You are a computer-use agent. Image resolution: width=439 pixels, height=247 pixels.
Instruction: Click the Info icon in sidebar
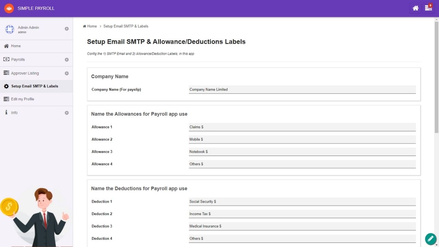click(x=6, y=113)
